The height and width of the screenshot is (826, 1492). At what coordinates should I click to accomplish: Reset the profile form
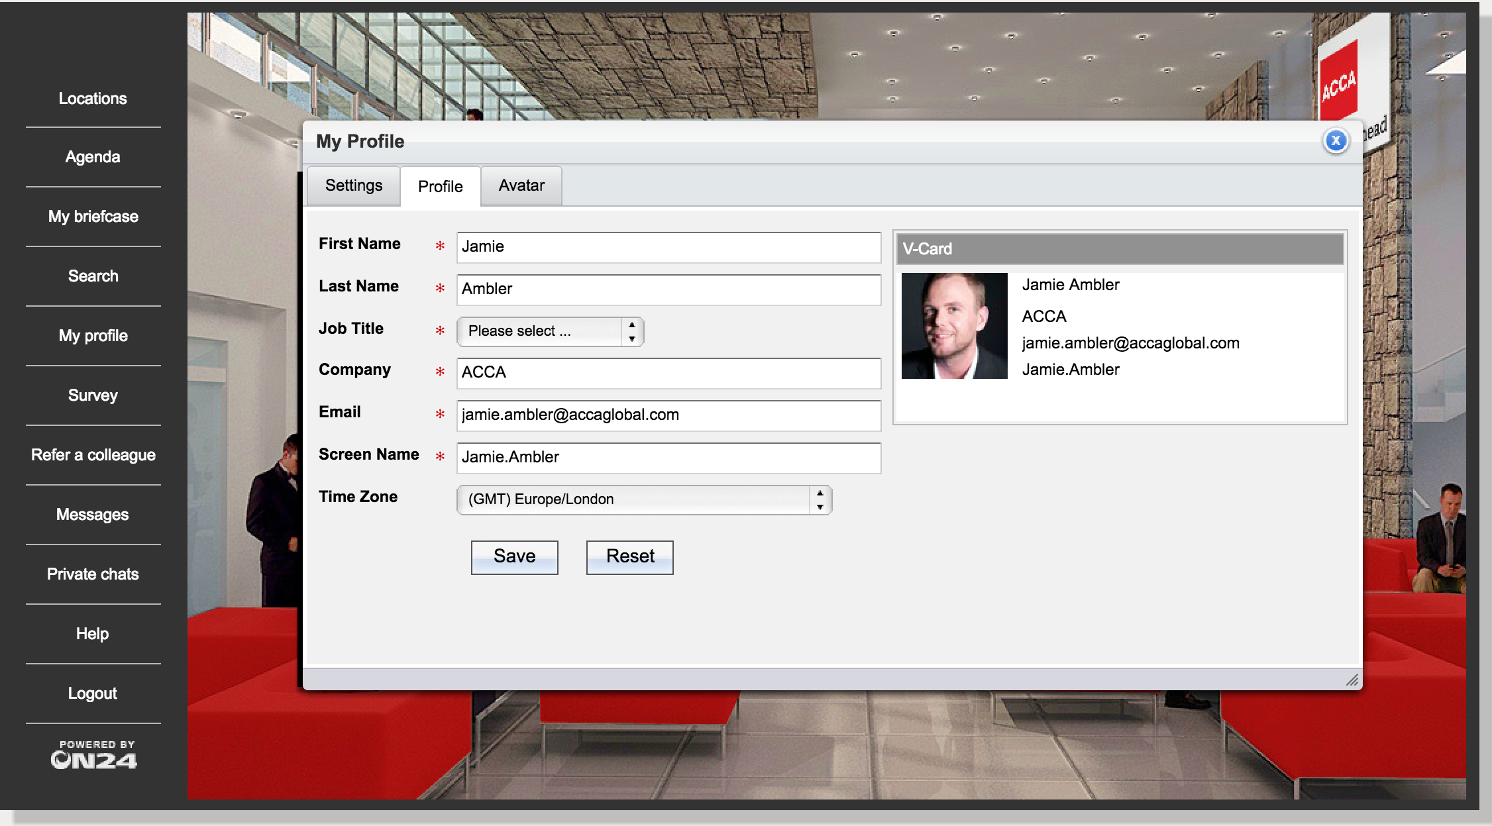tap(629, 557)
